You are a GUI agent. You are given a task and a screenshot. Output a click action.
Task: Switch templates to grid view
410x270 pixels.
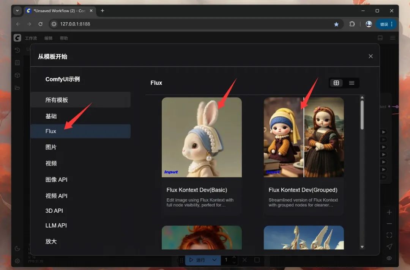(336, 83)
